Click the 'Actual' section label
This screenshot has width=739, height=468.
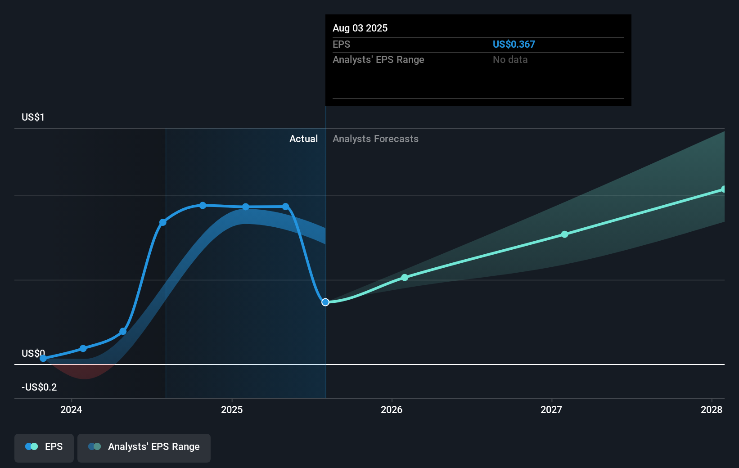click(303, 139)
